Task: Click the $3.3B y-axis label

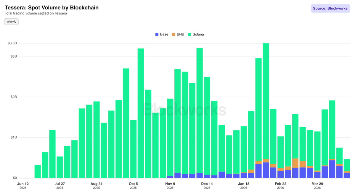Action: [x=12, y=43]
